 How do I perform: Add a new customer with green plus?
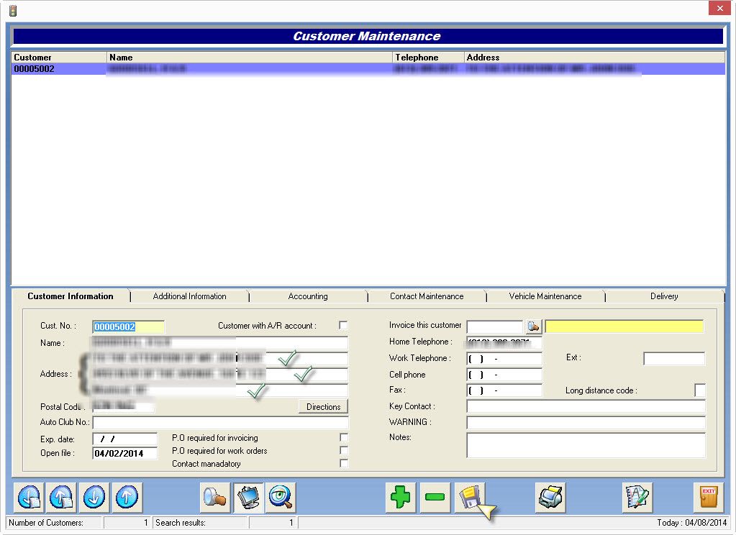click(x=401, y=497)
